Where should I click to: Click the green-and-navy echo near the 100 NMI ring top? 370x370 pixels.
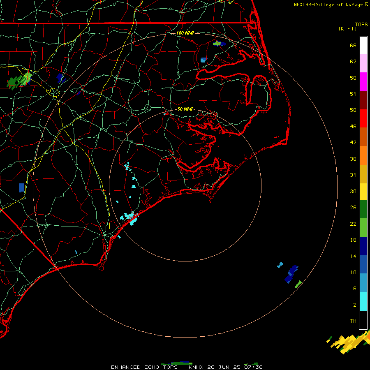(x=219, y=44)
